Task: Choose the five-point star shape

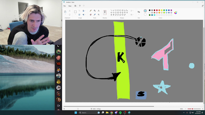Action: pos(111,15)
